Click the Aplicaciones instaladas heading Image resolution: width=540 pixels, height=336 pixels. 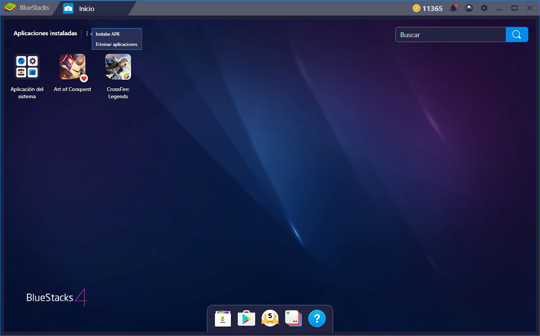point(45,33)
